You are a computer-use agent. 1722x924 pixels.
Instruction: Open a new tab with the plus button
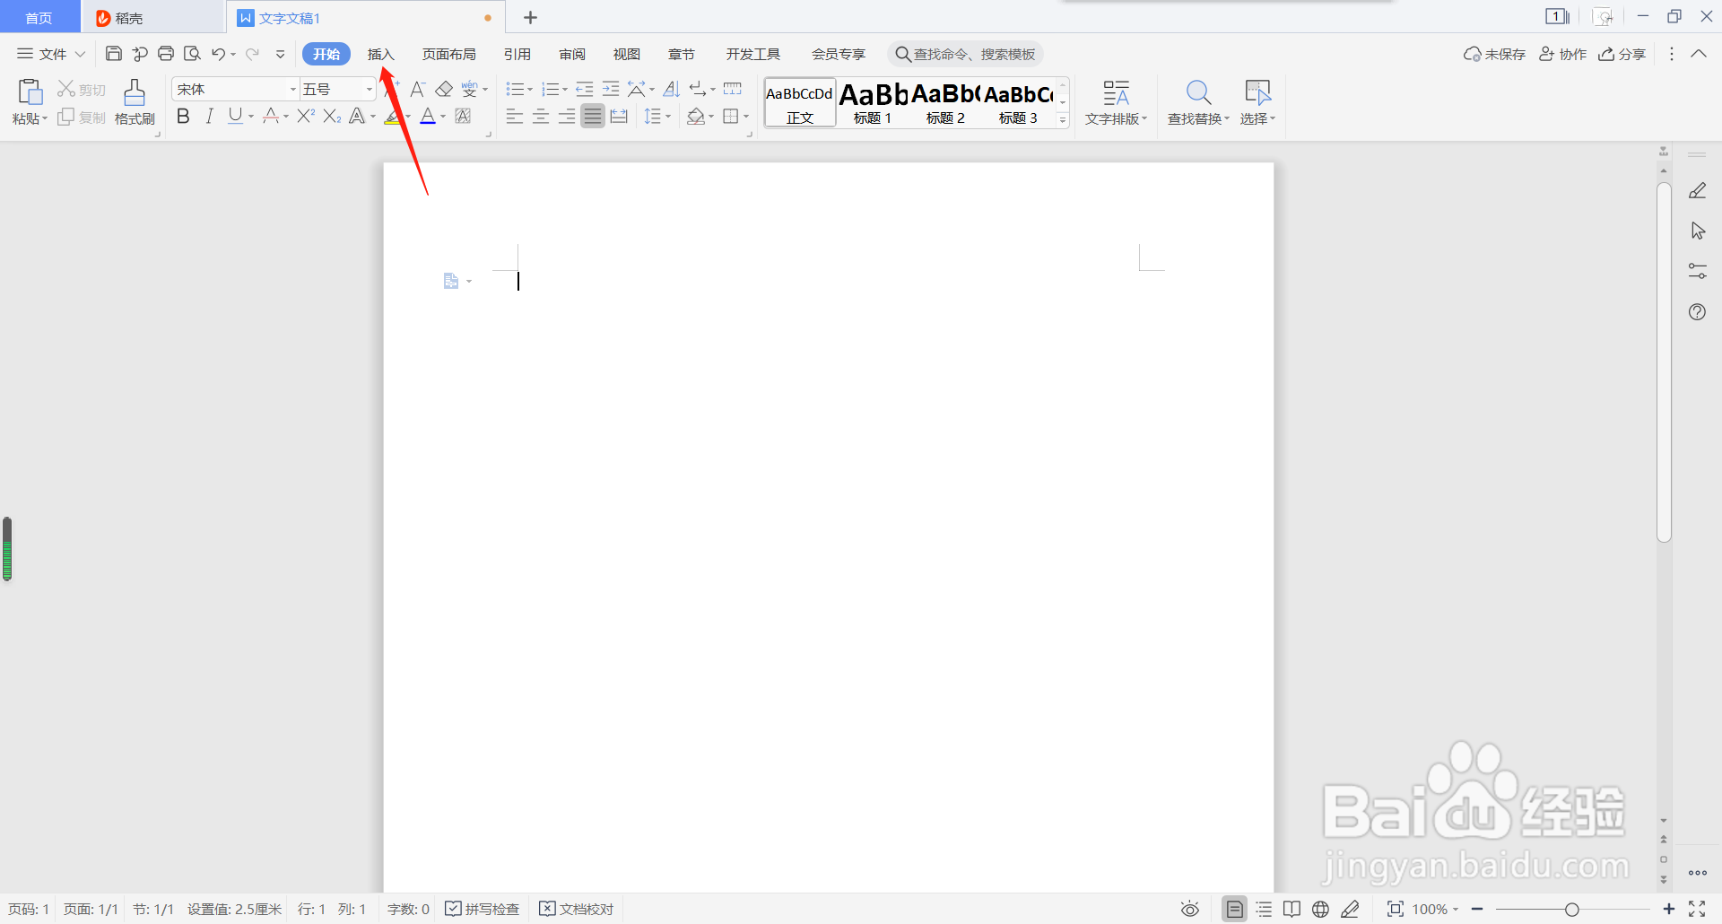point(530,17)
